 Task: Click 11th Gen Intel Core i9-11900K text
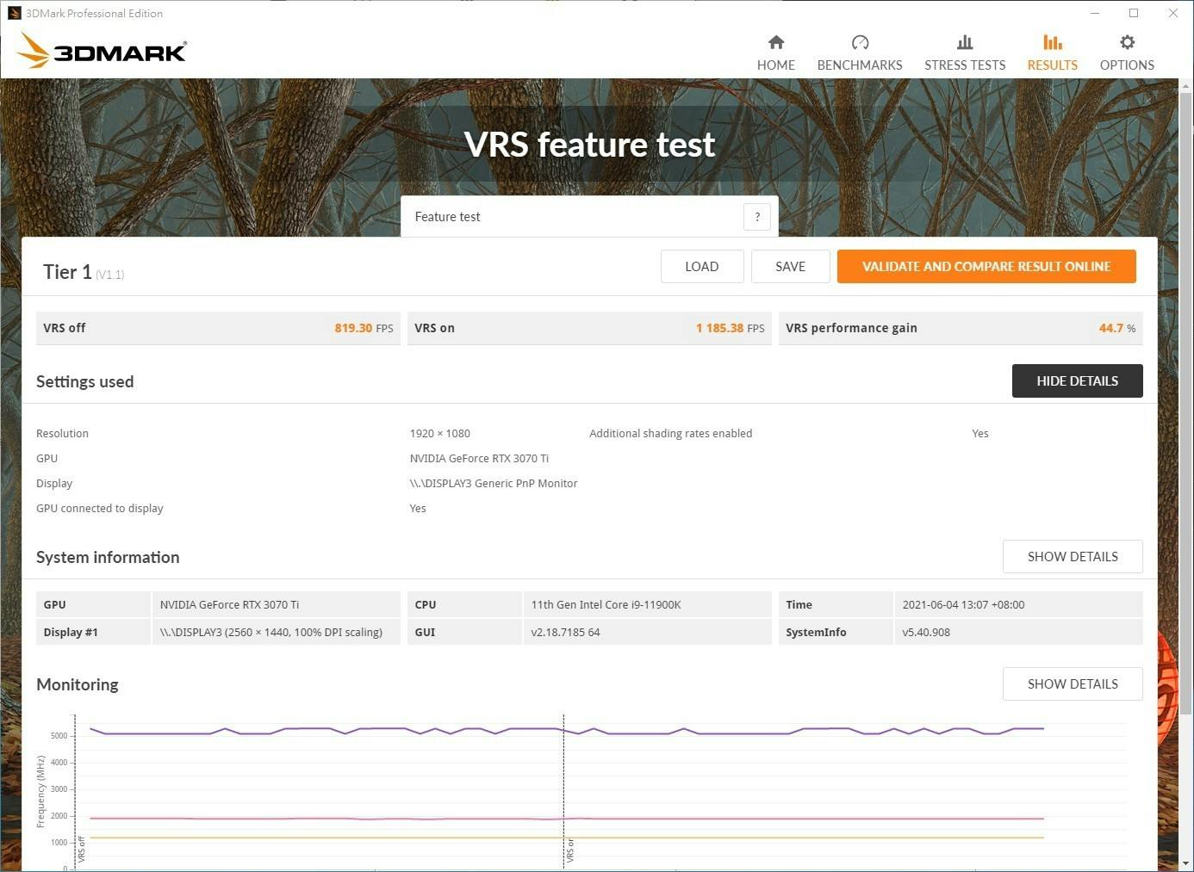606,605
